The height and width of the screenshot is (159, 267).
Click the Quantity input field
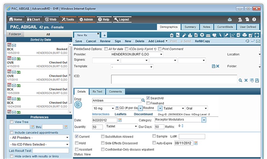(x=97, y=127)
